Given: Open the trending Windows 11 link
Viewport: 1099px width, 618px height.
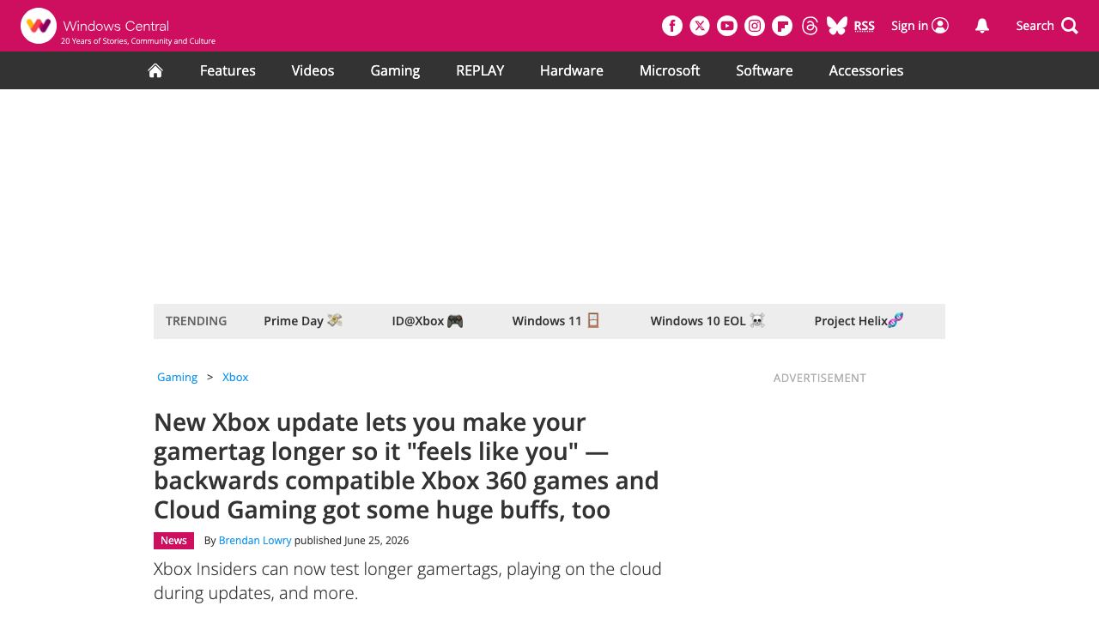Looking at the screenshot, I should 556,321.
